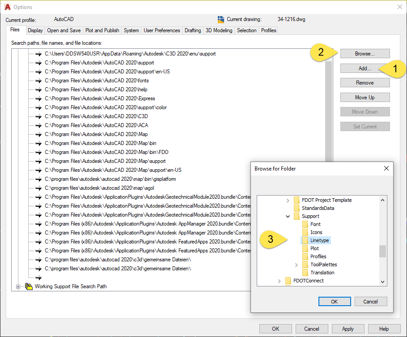Viewport: 407px width, 337px height.
Task: Select the Icons folder icon
Action: tap(306, 232)
